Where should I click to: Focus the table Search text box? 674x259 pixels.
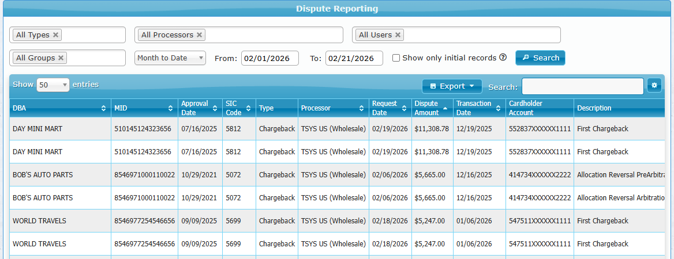point(582,86)
